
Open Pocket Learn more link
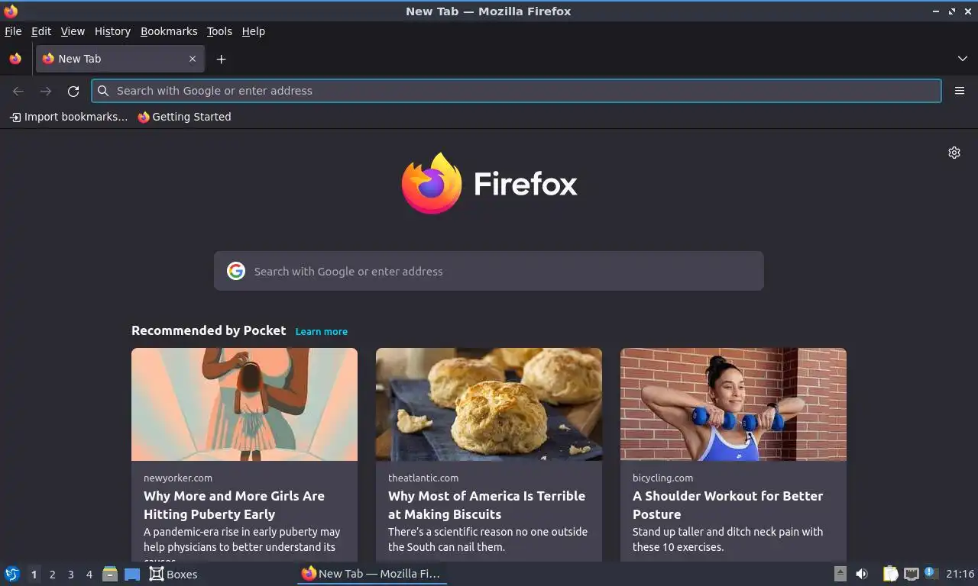coord(322,331)
